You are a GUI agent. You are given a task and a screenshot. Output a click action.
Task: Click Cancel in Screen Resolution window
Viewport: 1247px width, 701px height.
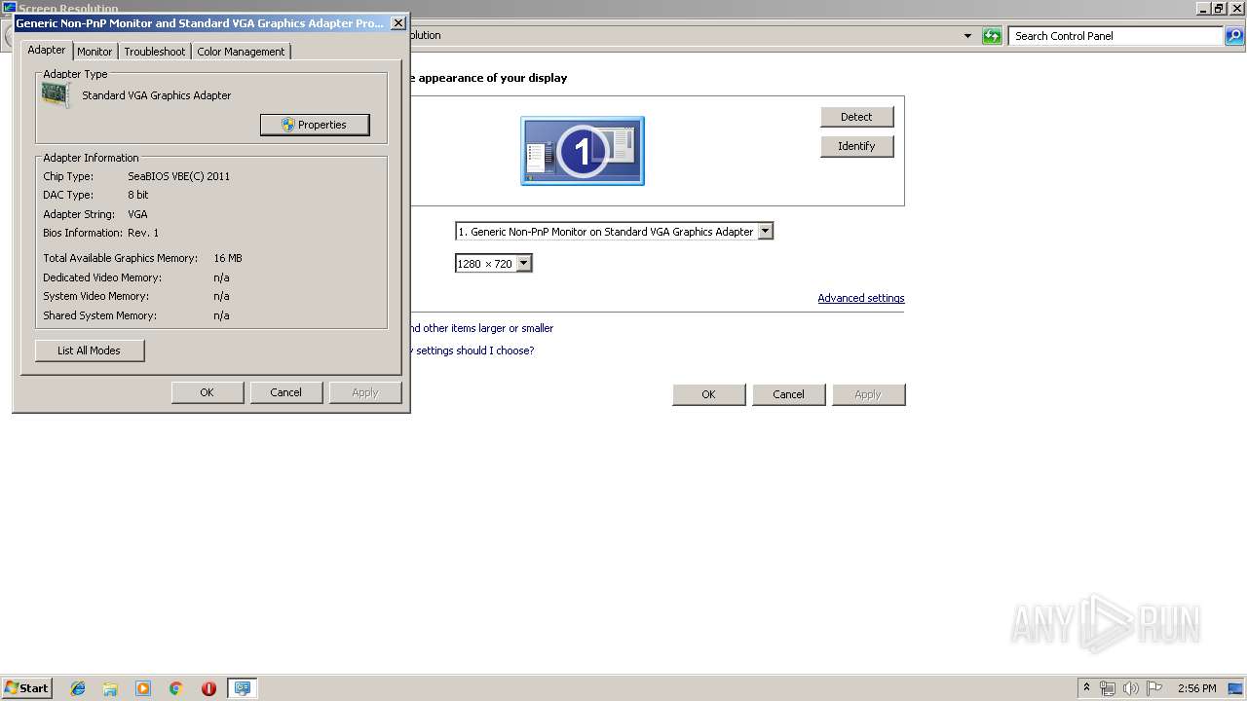coord(788,394)
